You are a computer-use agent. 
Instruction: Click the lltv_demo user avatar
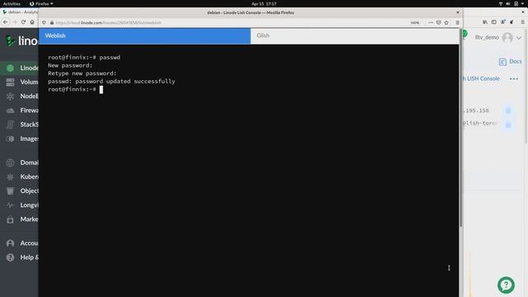(507, 37)
